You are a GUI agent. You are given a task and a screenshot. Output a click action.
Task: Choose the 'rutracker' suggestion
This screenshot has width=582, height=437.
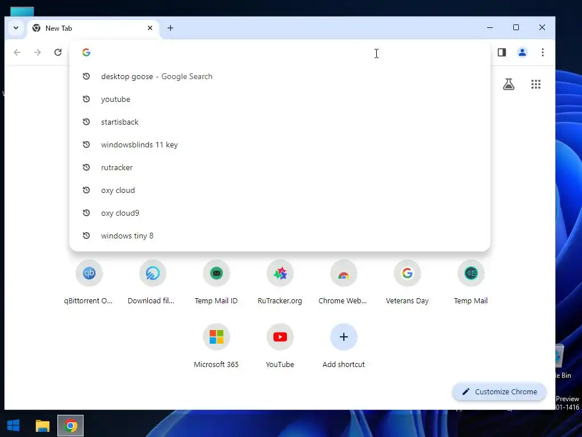click(x=280, y=168)
